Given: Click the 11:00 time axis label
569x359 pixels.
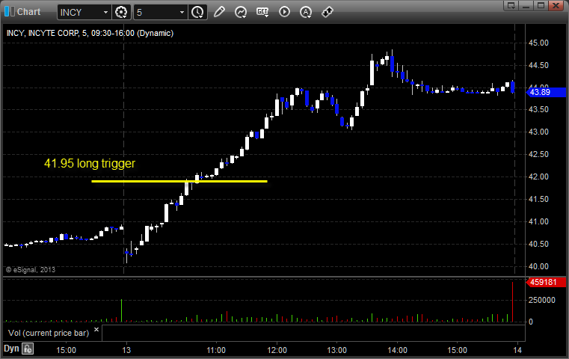Looking at the screenshot, I should pos(216,350).
